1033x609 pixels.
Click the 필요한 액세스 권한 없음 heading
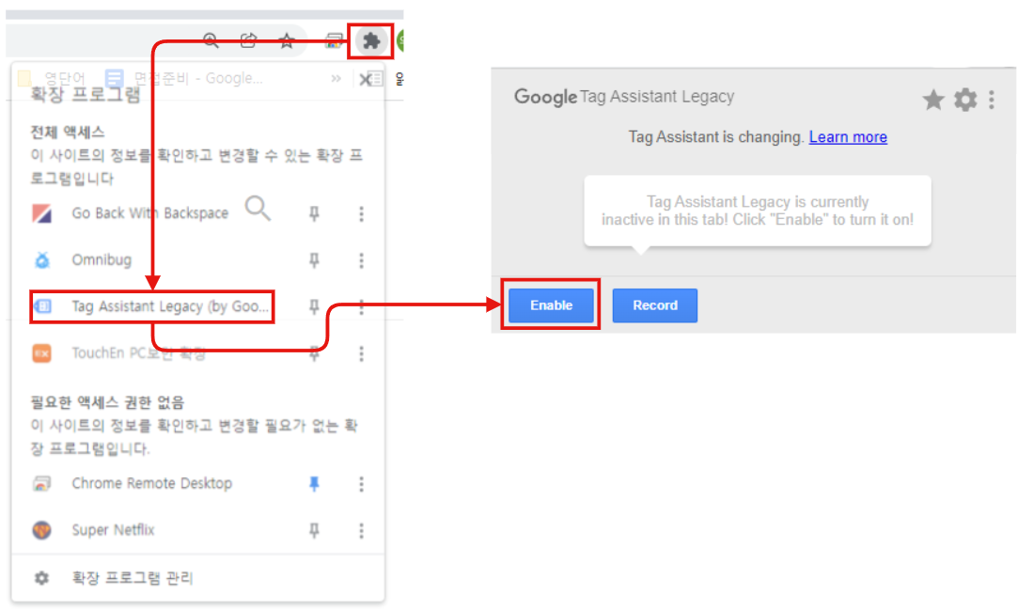(107, 402)
